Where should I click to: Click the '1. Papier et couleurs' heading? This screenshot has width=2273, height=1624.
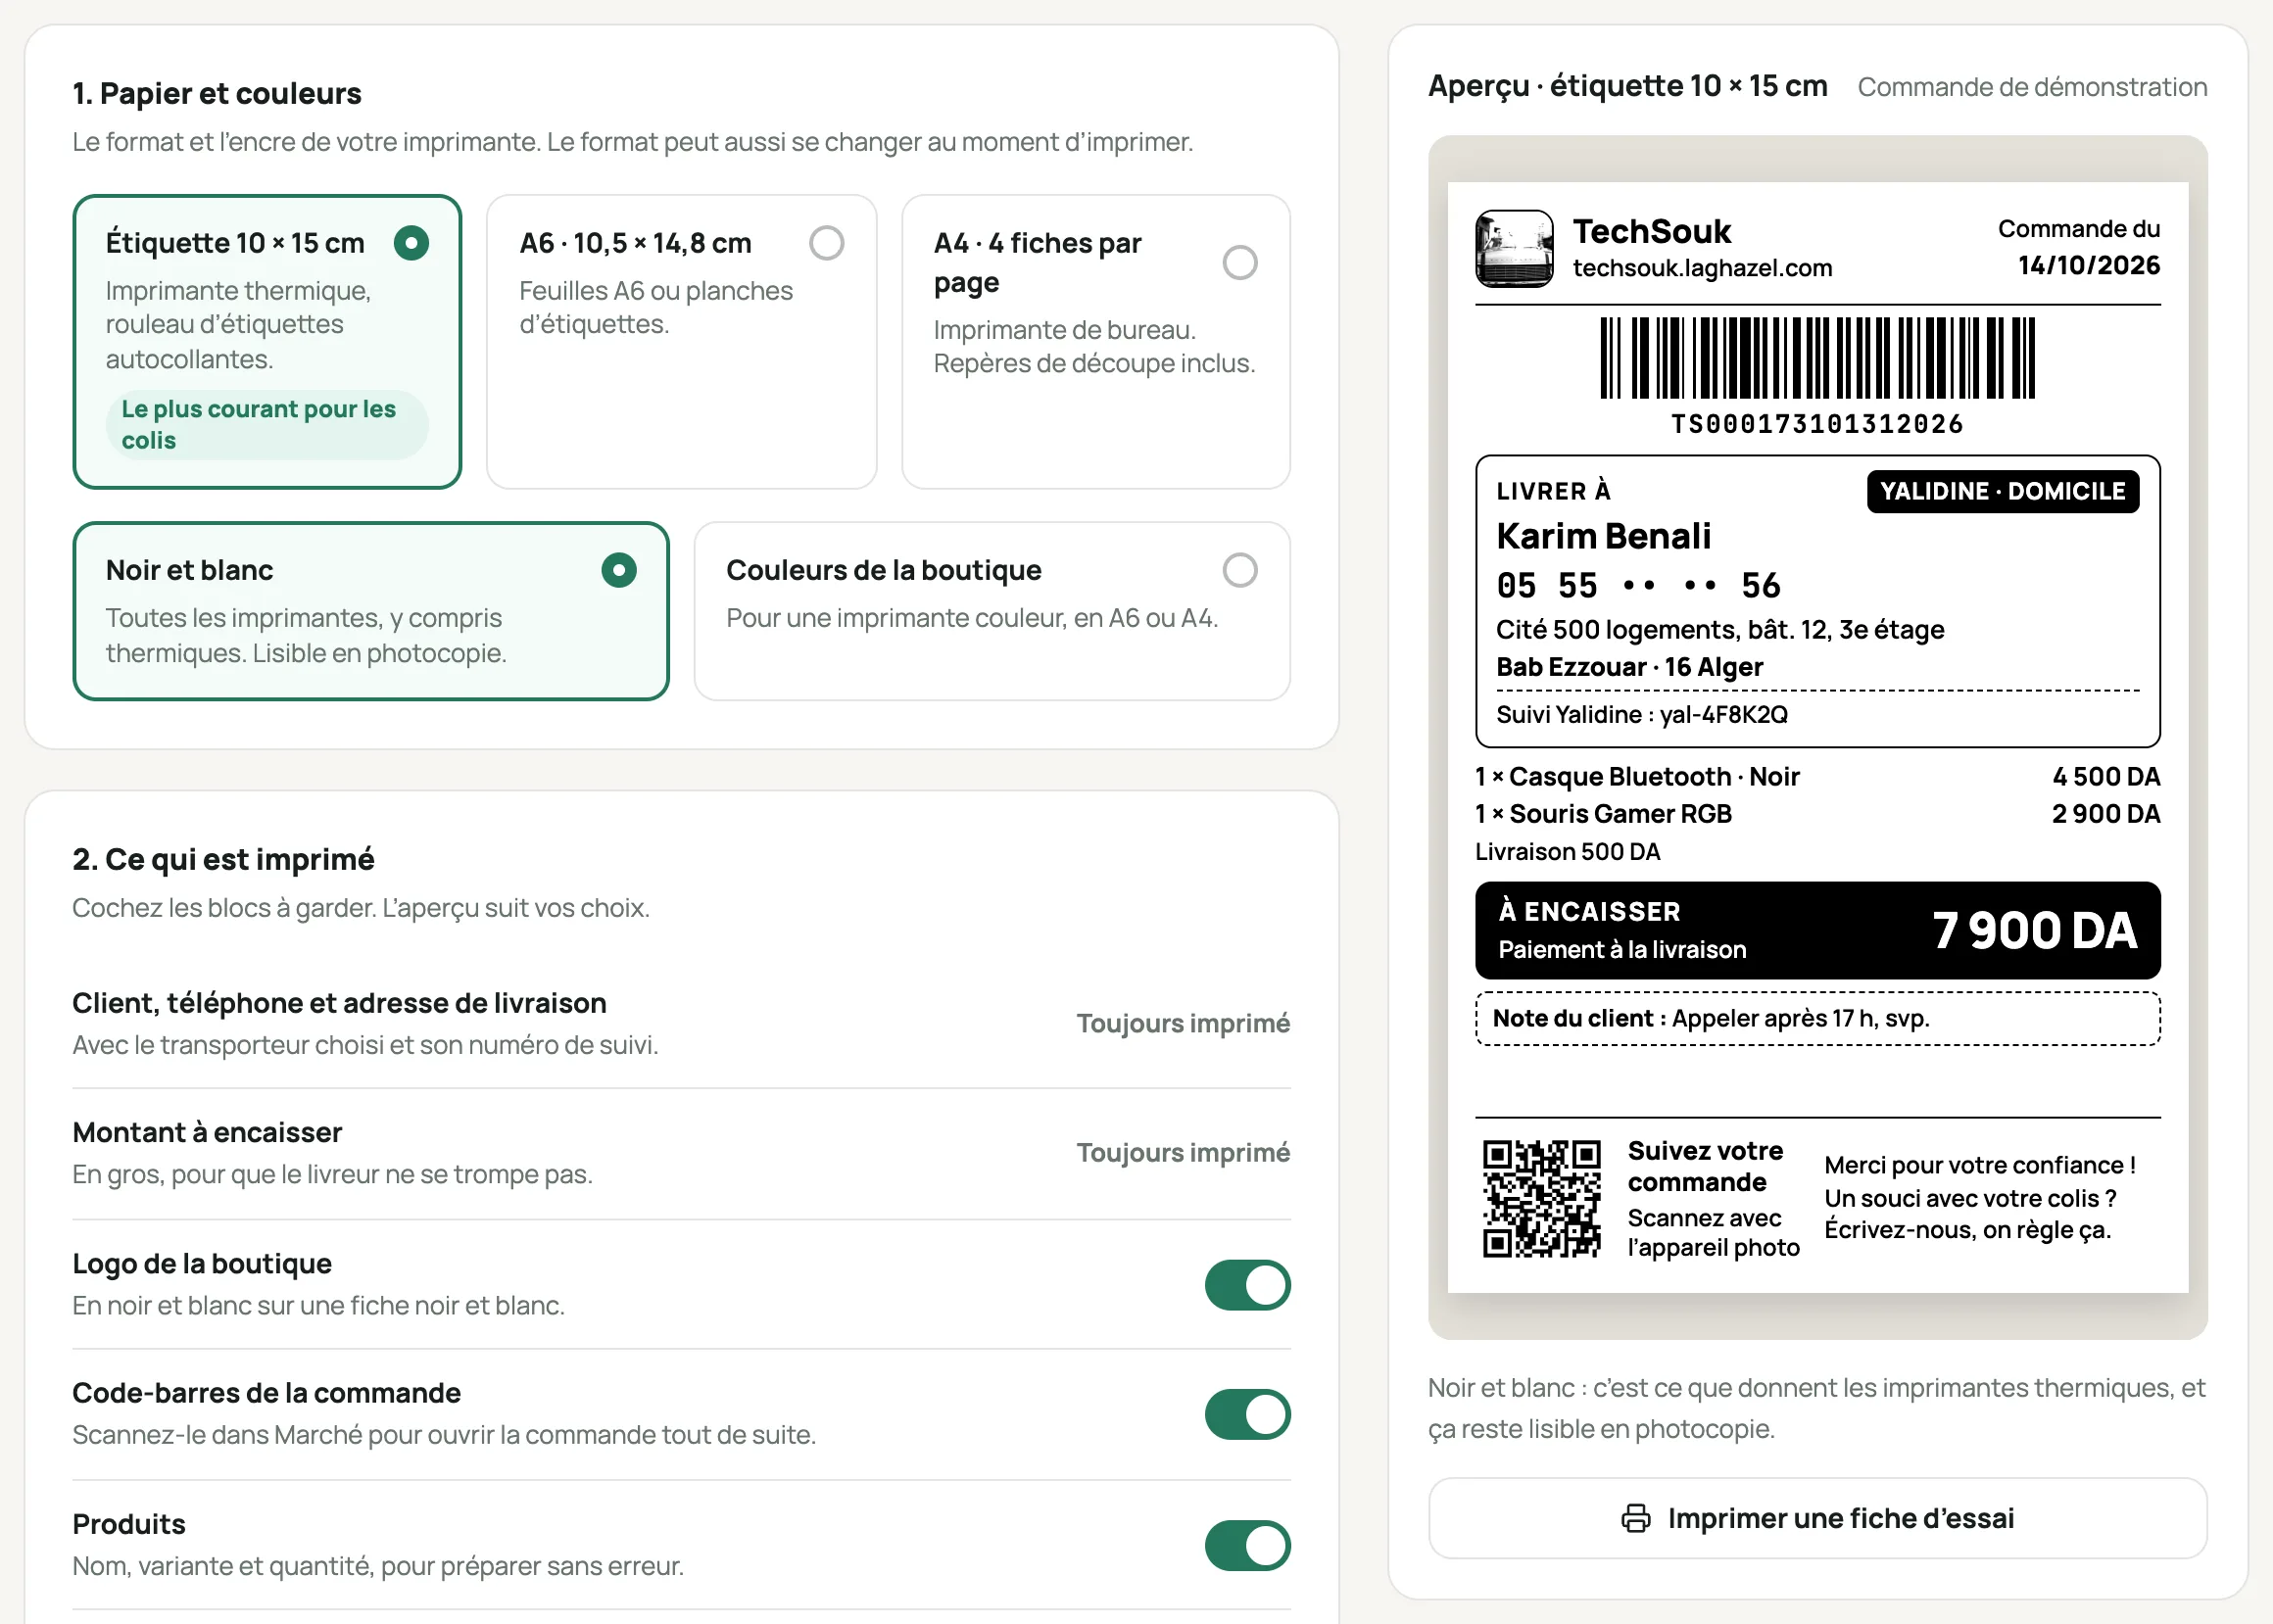[217, 93]
